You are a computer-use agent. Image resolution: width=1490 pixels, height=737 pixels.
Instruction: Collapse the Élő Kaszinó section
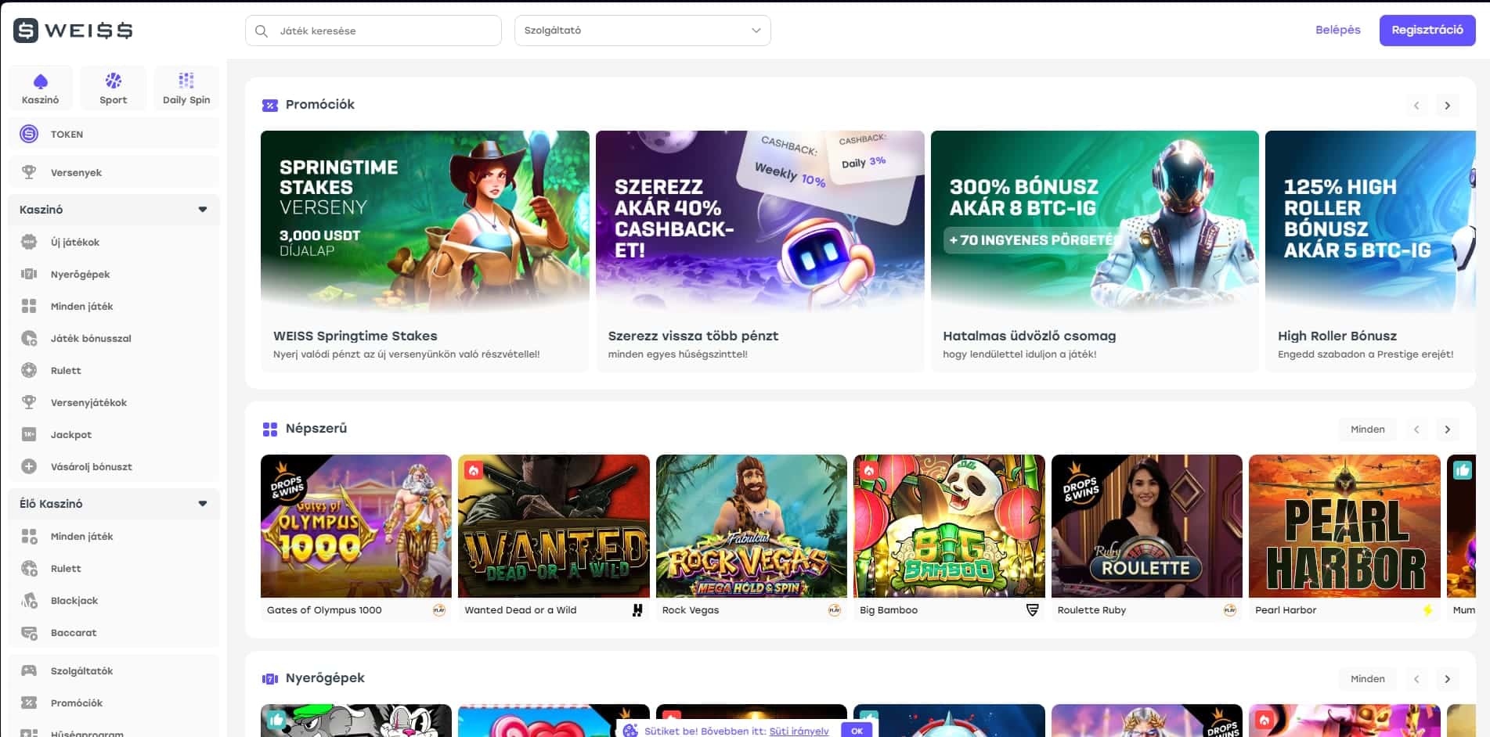pyautogui.click(x=203, y=503)
